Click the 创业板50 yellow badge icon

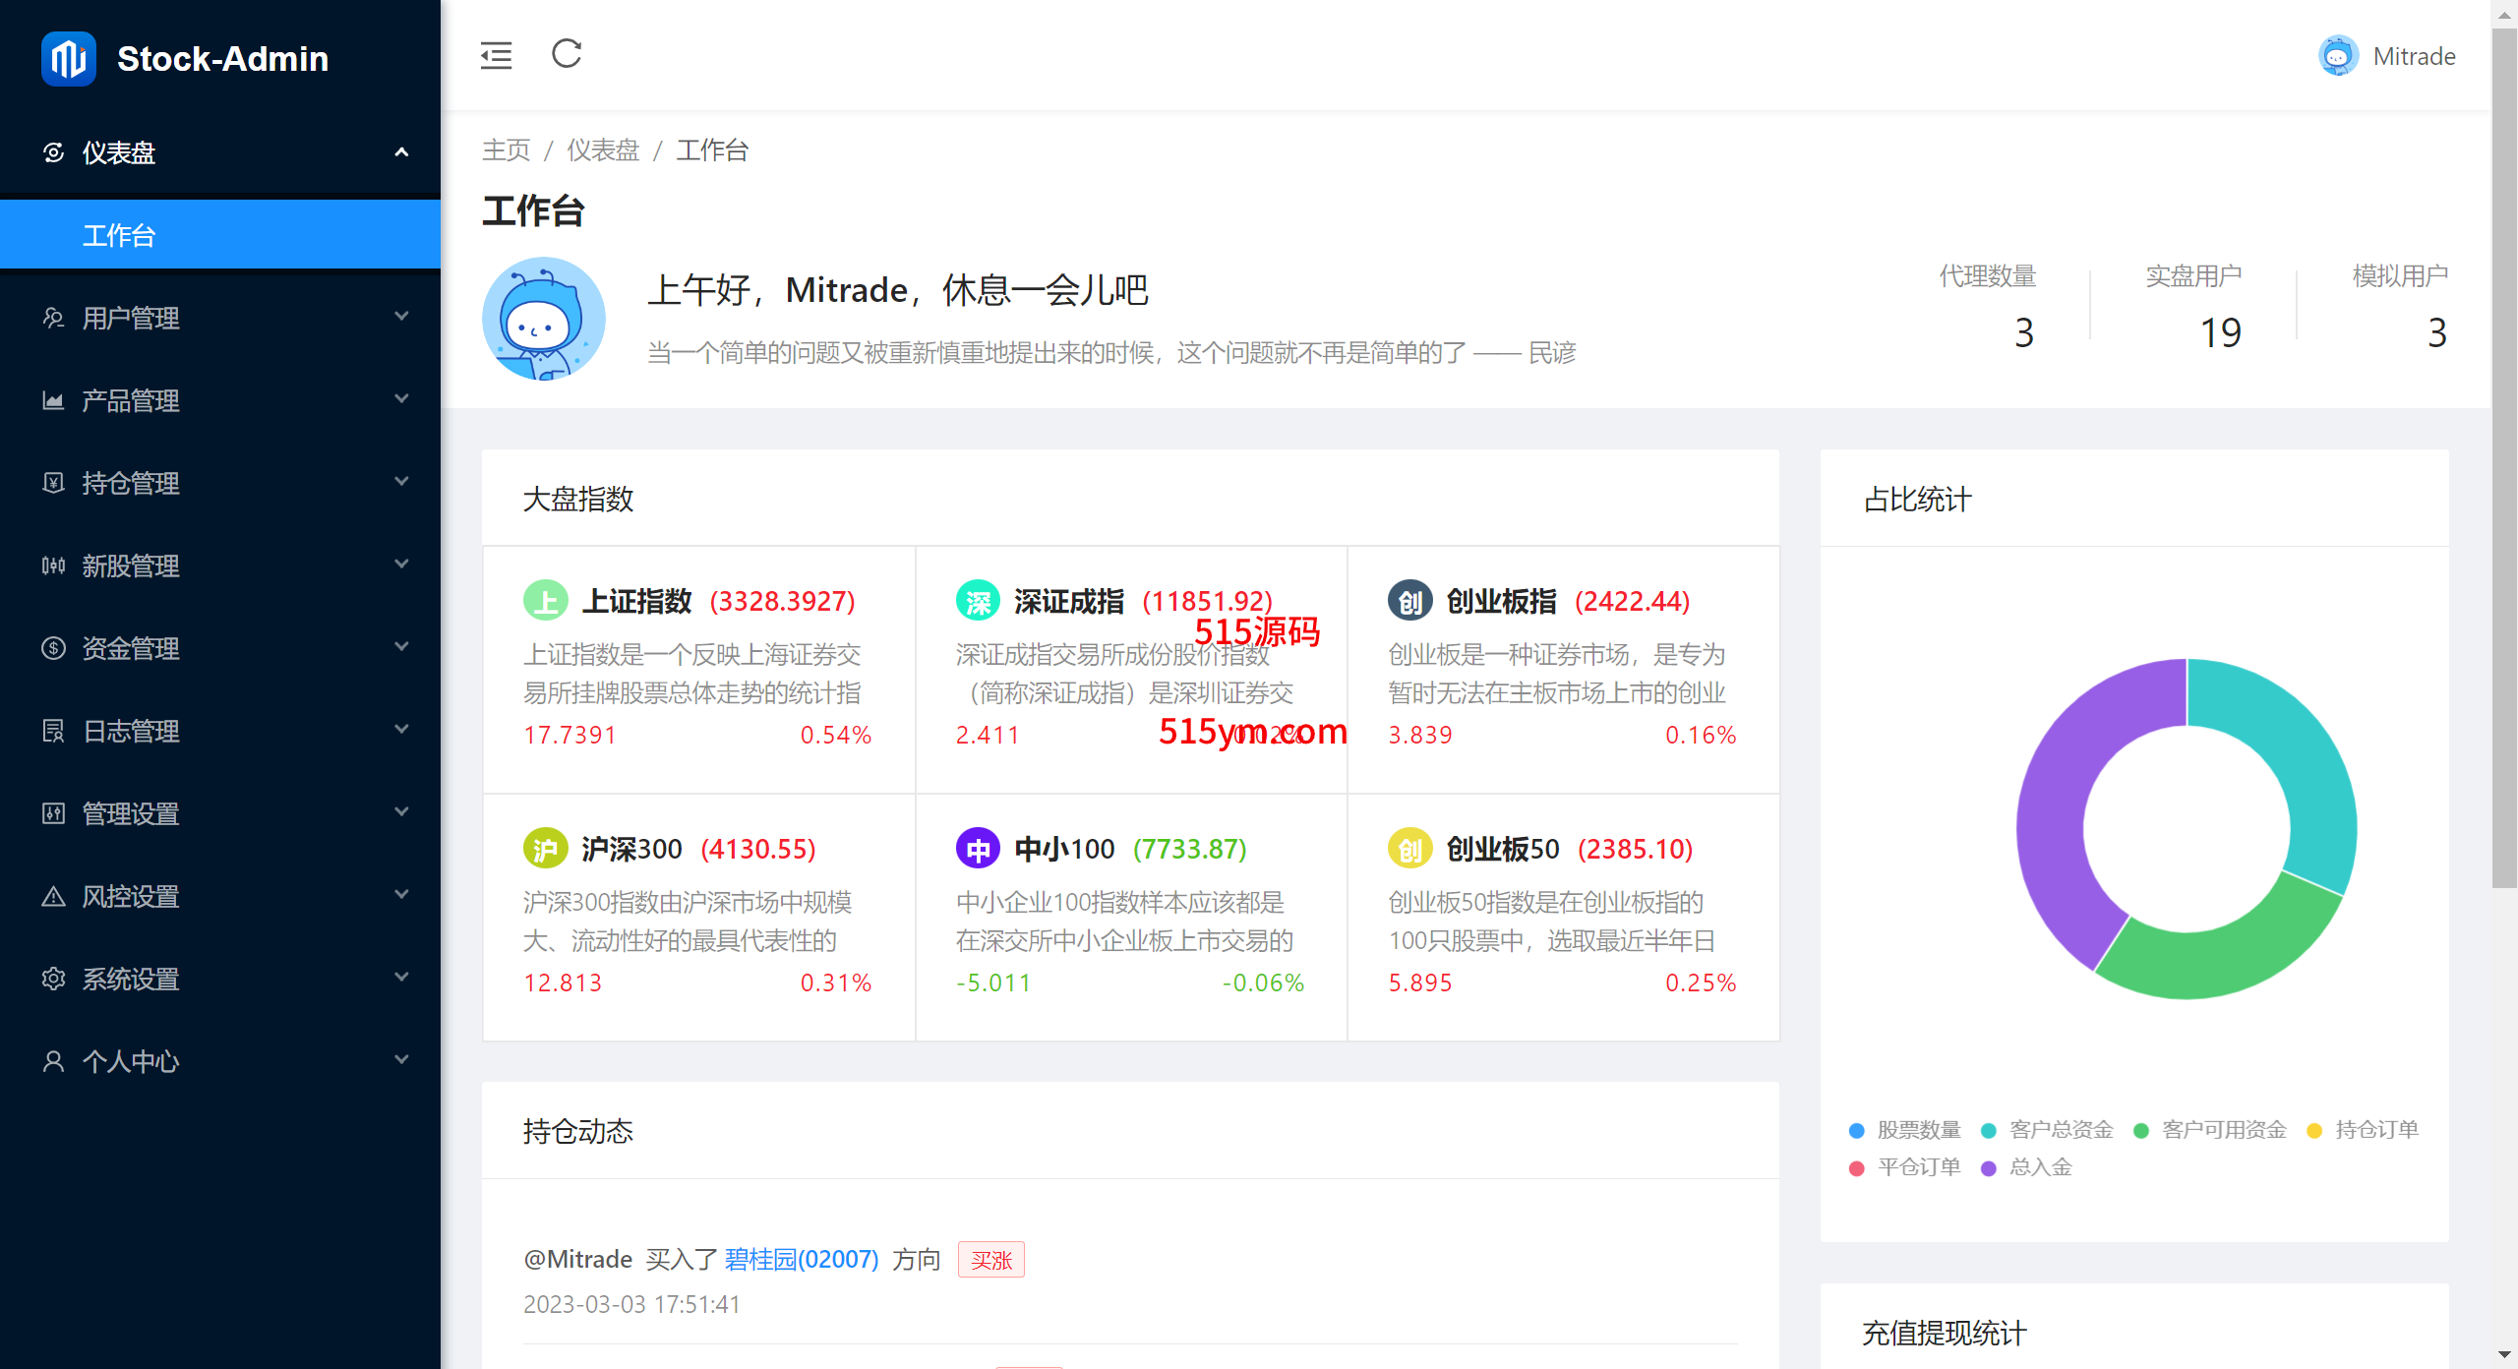tap(1409, 849)
